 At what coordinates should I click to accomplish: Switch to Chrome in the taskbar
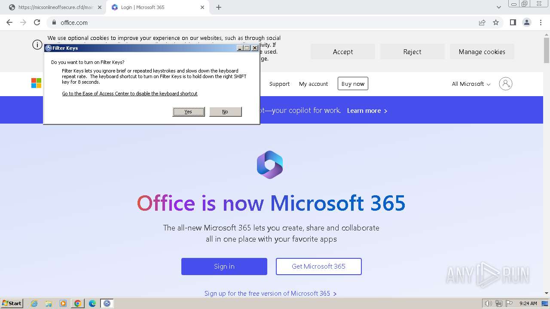(78, 303)
